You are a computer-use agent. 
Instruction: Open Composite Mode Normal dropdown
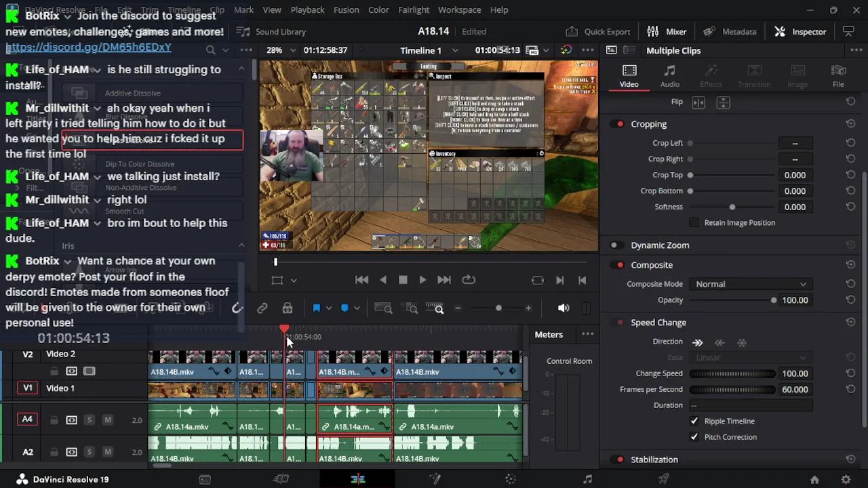click(x=750, y=285)
